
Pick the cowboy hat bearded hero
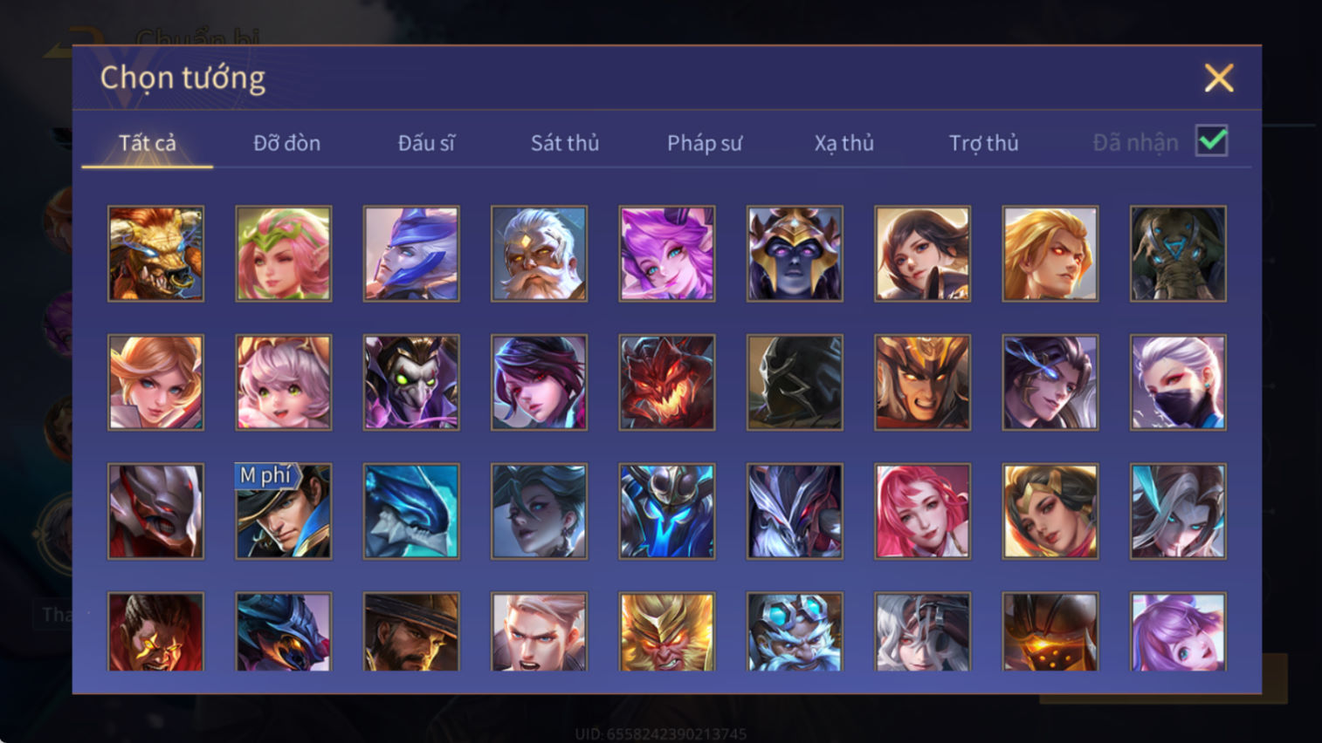coord(411,631)
